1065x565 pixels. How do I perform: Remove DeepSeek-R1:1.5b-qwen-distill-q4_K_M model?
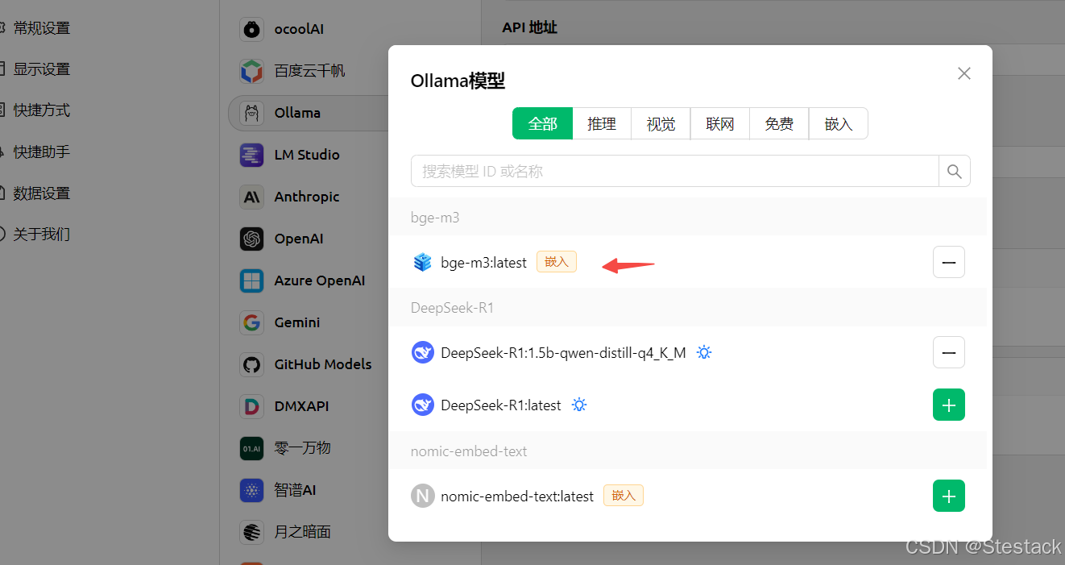point(949,352)
